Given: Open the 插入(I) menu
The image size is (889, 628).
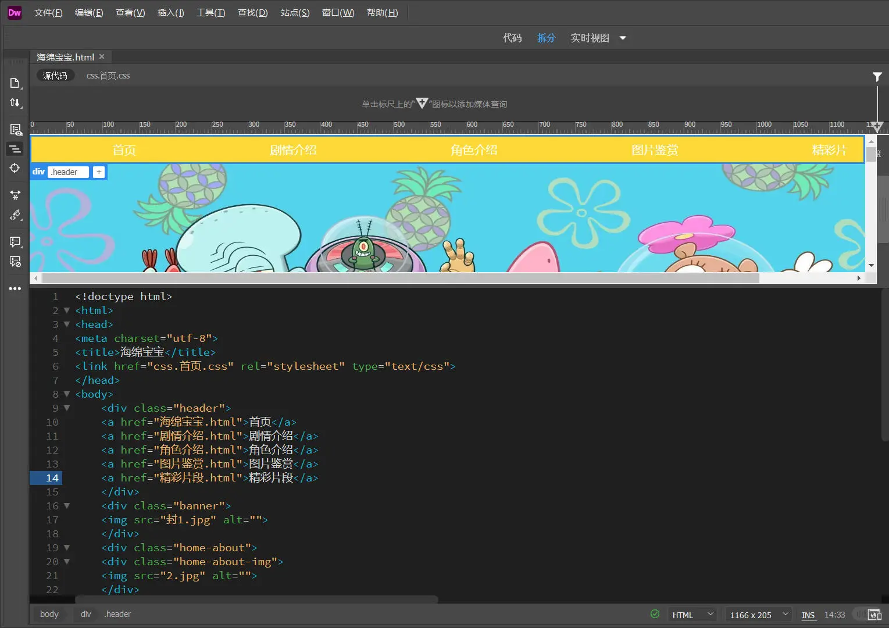Looking at the screenshot, I should [171, 13].
